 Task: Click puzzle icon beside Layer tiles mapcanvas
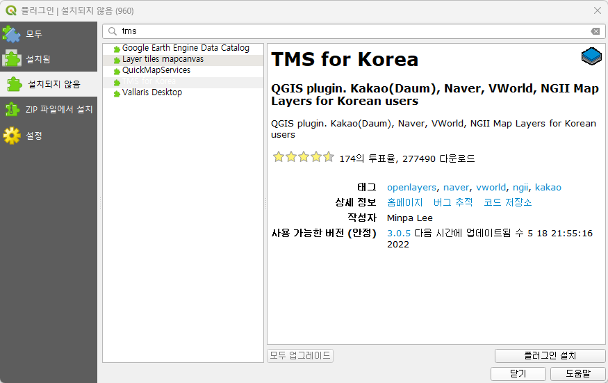pos(117,60)
